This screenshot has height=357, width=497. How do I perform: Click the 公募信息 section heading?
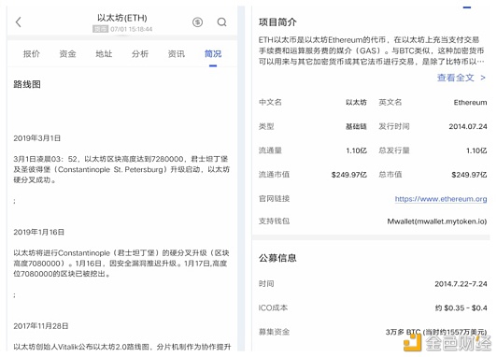pos(277,258)
